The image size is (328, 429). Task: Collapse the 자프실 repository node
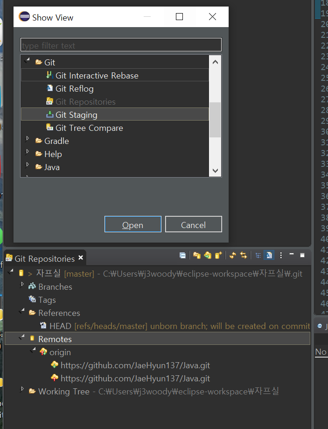tap(11, 272)
